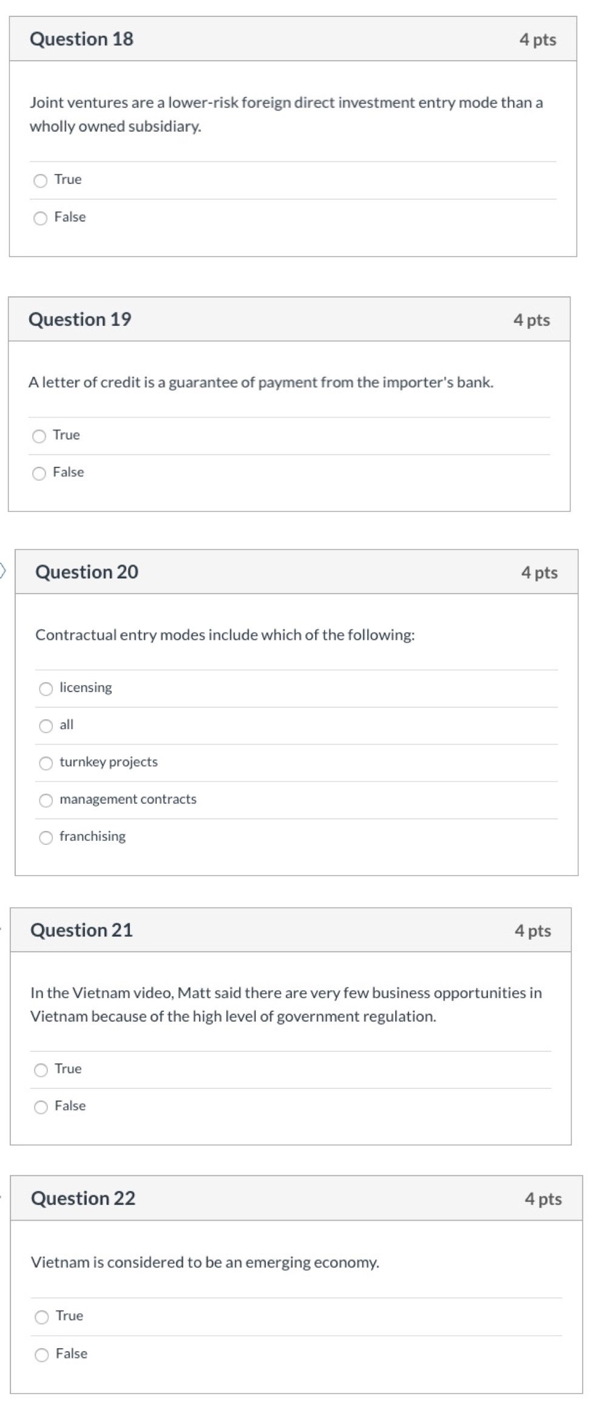
Task: Select False for Question 18
Action: tap(40, 217)
